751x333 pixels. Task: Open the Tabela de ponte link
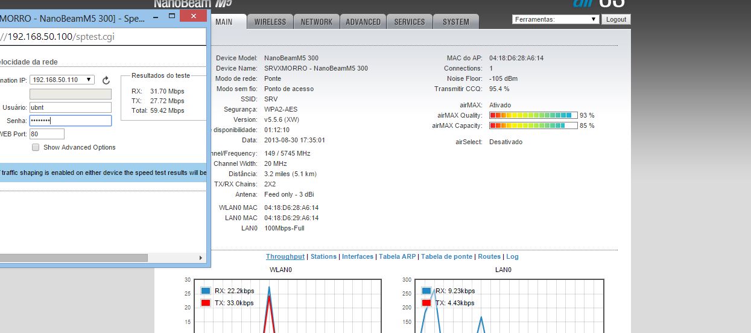coord(447,256)
